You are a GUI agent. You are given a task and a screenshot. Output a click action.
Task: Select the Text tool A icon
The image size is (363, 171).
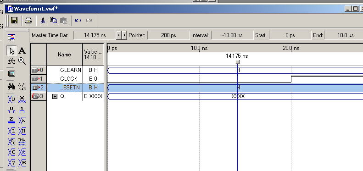[x=22, y=51]
